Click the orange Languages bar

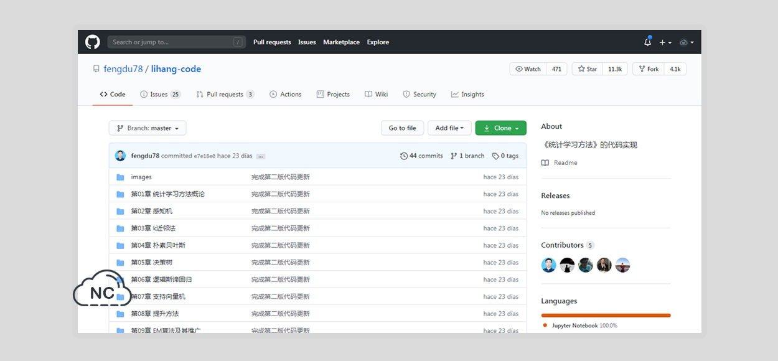click(606, 316)
